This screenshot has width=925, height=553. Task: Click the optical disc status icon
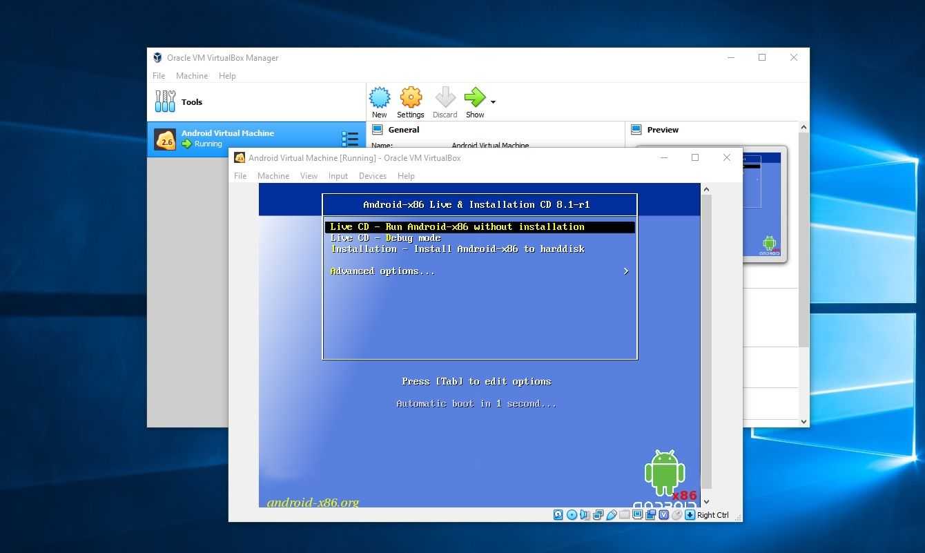tap(572, 514)
